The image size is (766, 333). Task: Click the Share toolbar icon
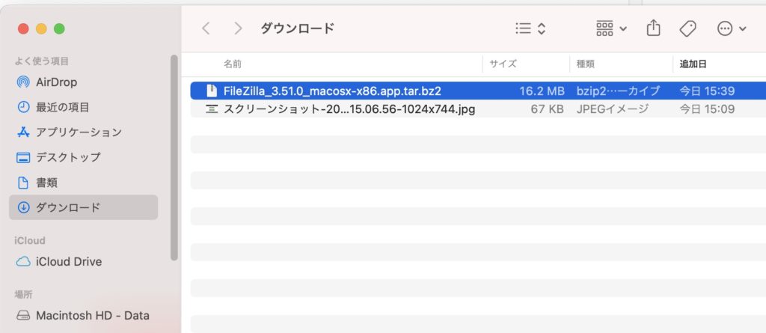[653, 28]
